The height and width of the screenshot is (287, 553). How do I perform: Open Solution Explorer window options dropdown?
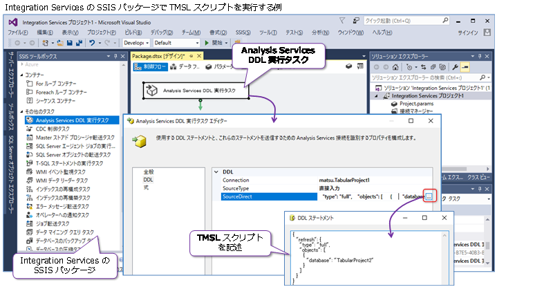(x=473, y=57)
